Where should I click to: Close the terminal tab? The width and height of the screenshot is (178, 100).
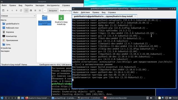pos(135,16)
